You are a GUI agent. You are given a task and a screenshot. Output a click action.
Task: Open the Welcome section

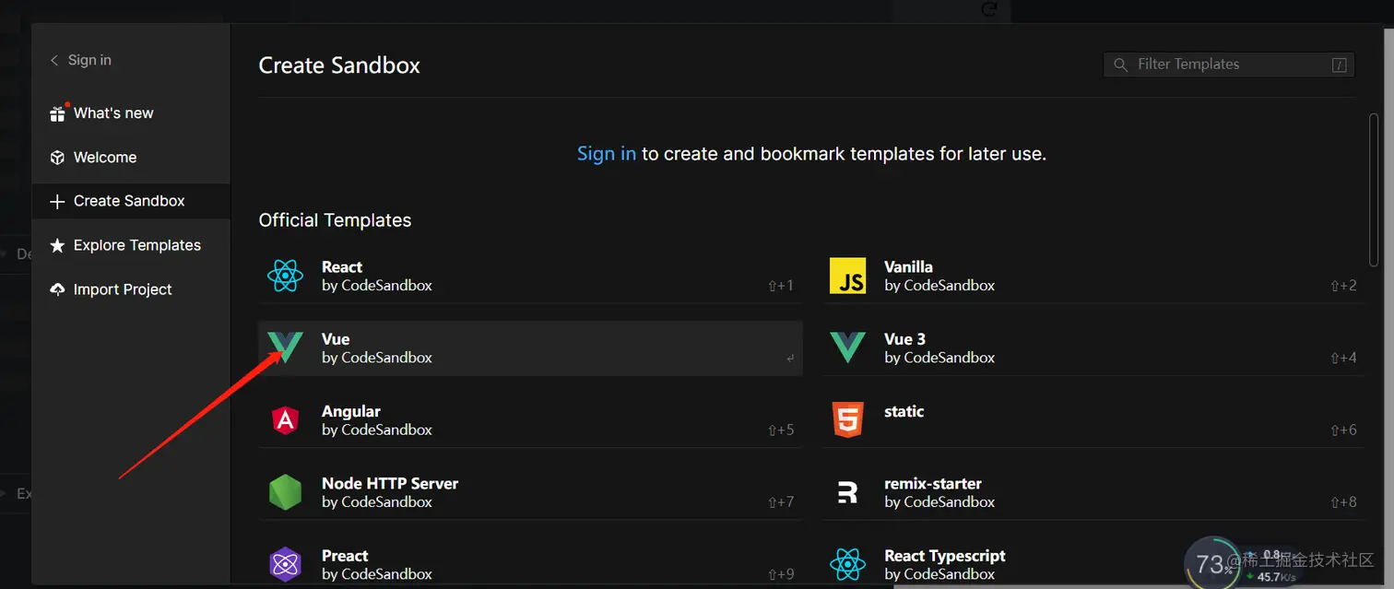pyautogui.click(x=130, y=158)
